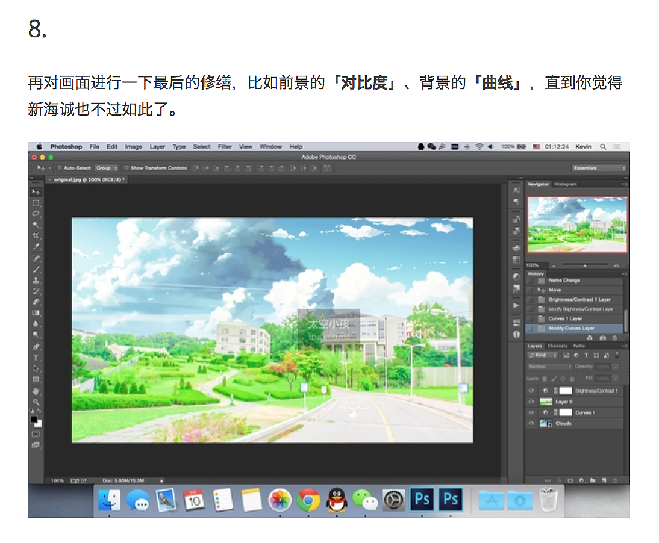
Task: Select the Brush tool
Action: tap(36, 270)
